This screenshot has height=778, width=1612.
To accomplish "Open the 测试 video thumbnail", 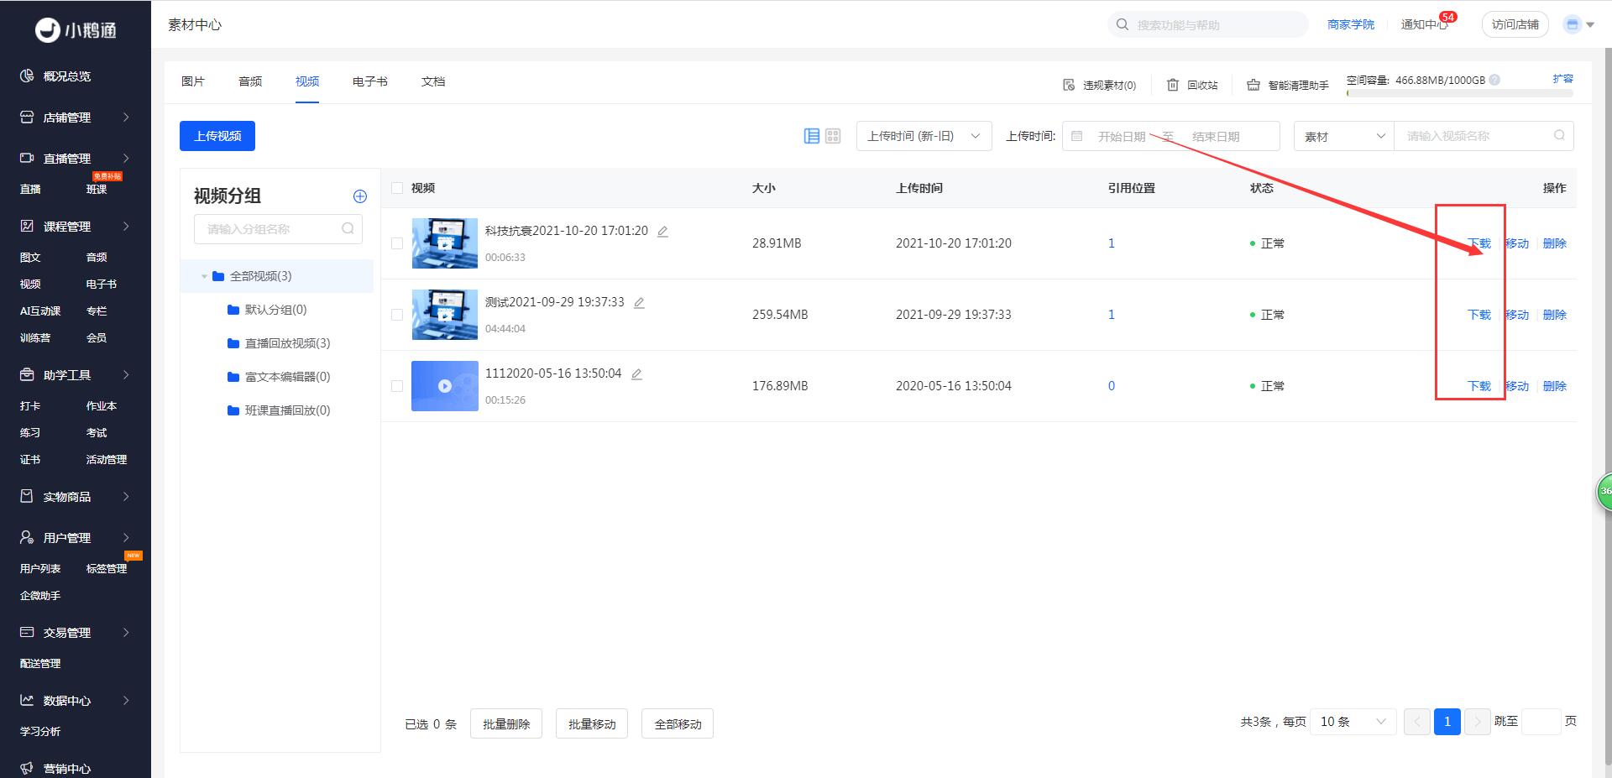I will [444, 315].
